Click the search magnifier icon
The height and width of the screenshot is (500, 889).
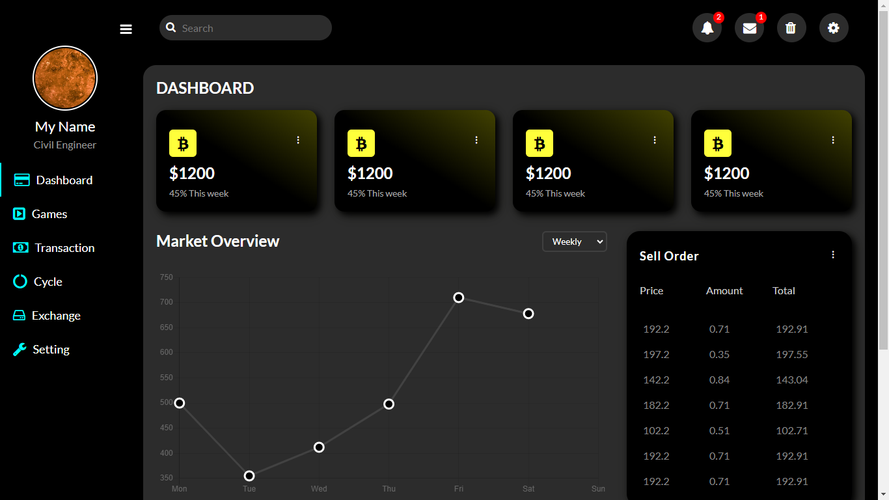click(x=171, y=27)
